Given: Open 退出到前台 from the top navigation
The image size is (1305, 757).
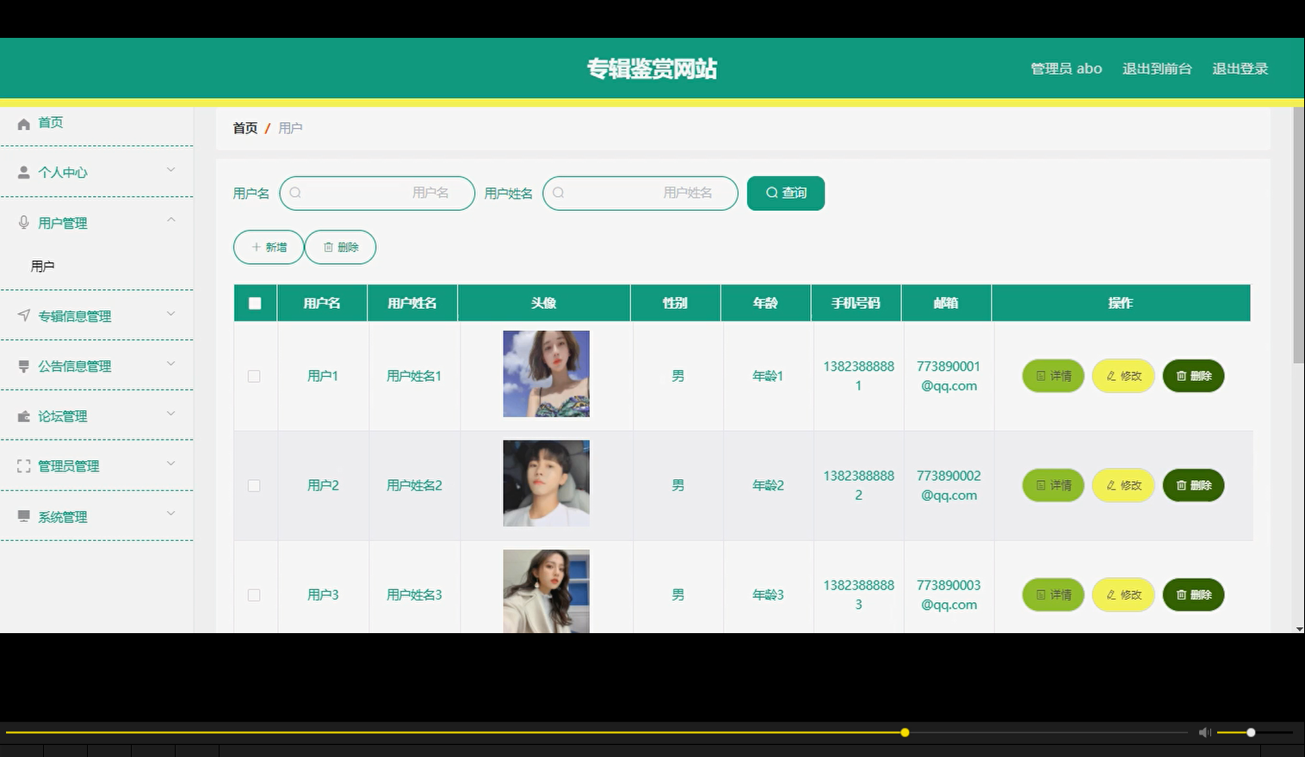Looking at the screenshot, I should click(1157, 68).
